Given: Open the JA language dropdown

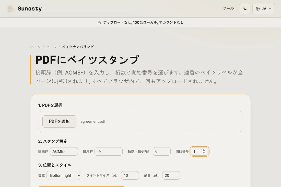Looking at the screenshot, I should [x=263, y=9].
